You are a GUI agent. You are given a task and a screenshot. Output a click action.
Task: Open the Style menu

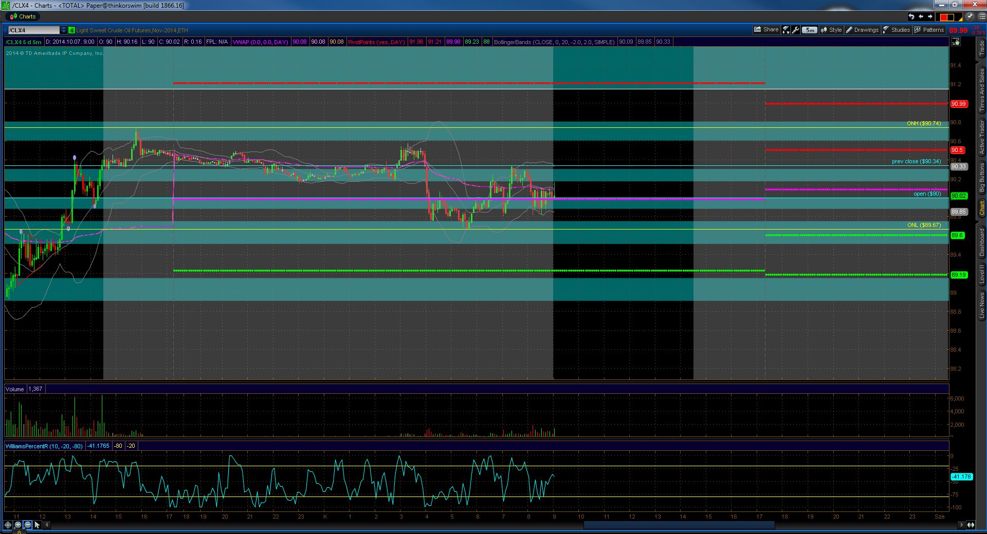[831, 30]
